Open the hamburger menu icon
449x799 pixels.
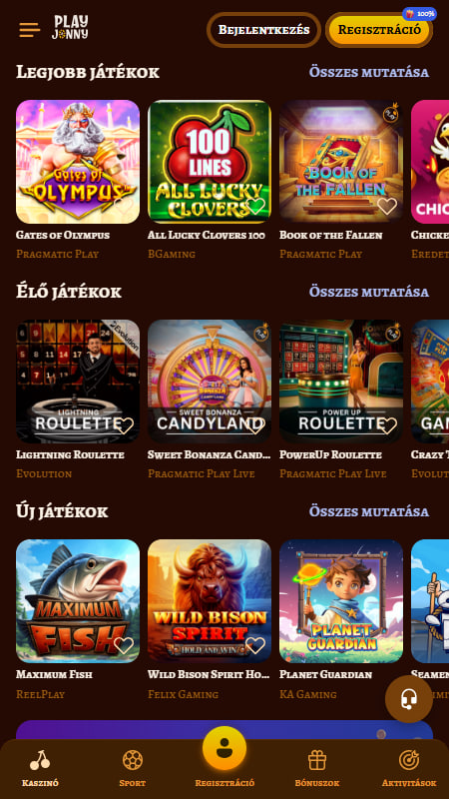click(x=30, y=30)
